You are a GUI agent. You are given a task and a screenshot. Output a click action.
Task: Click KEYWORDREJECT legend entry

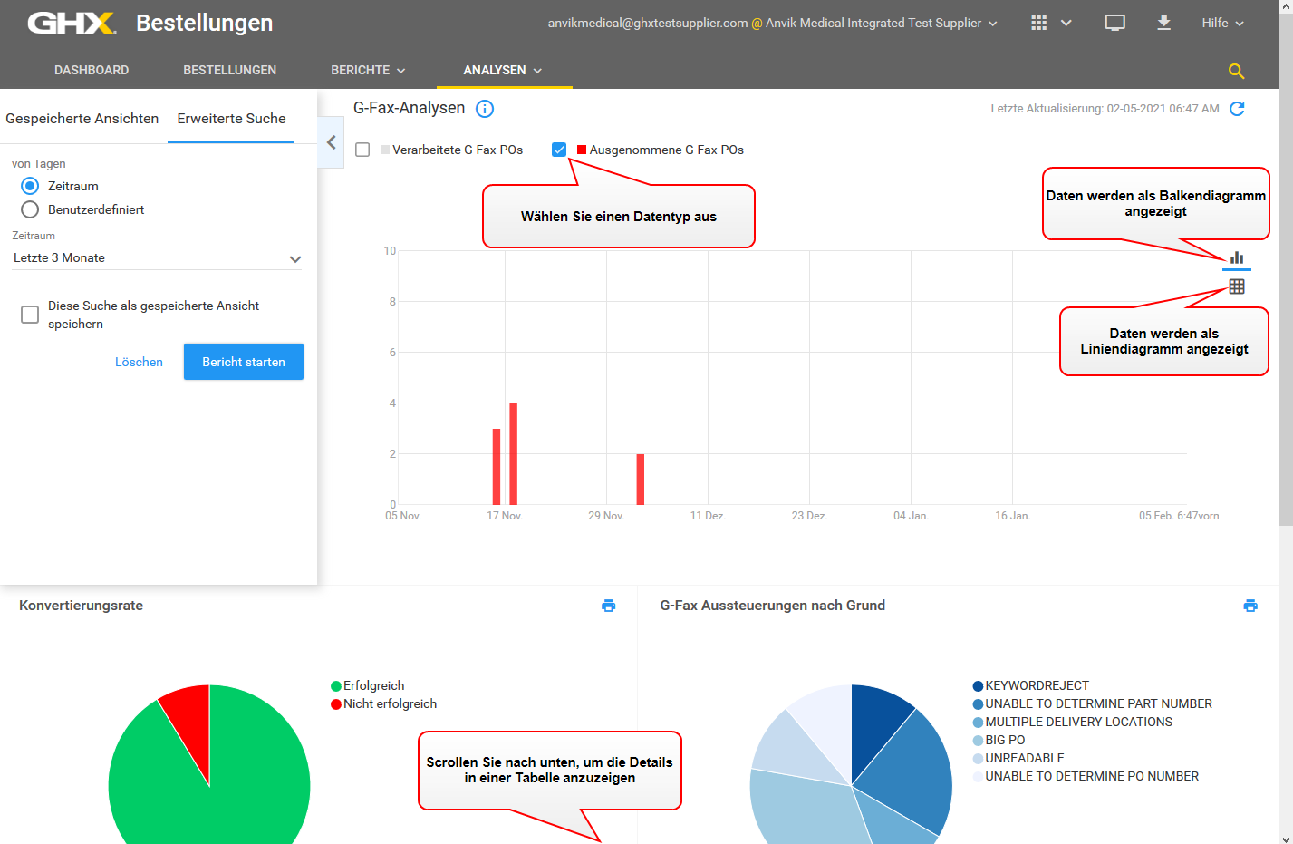1031,686
